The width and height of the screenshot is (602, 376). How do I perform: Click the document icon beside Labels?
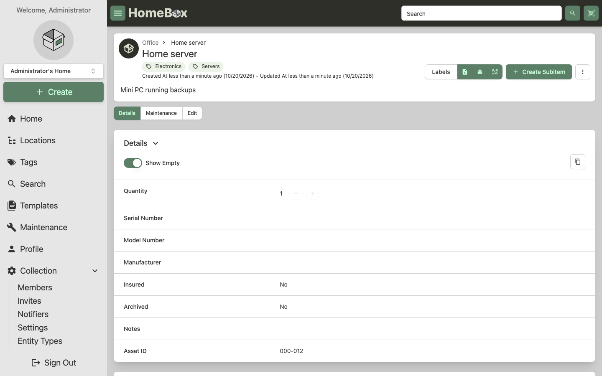point(464,72)
